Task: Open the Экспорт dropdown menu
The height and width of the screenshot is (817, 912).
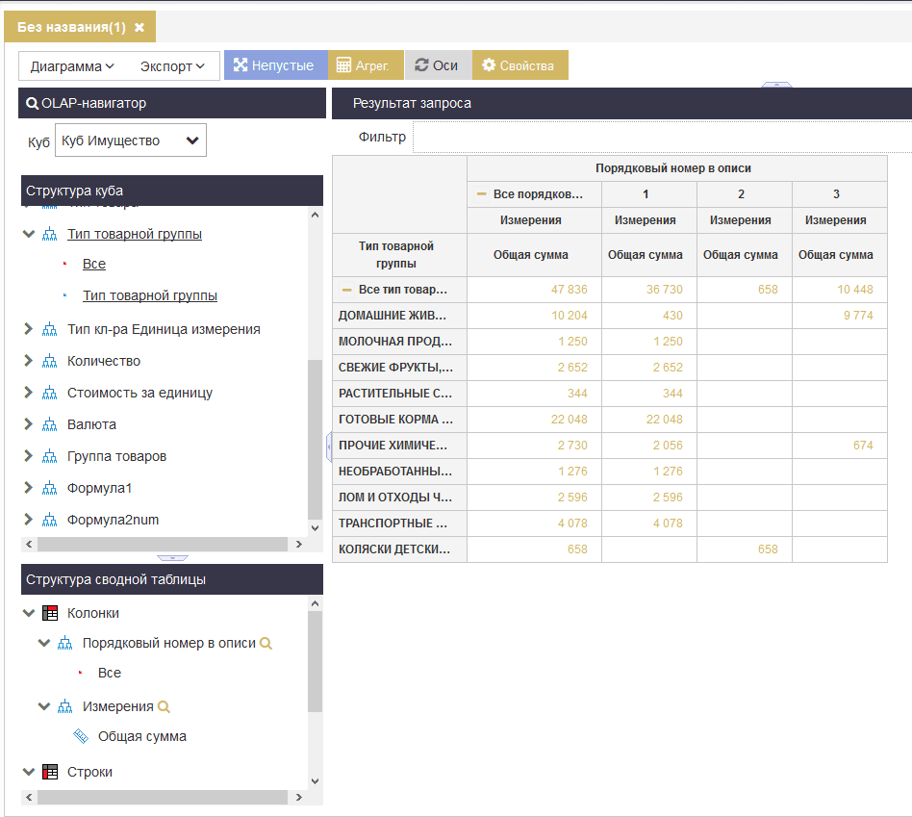Action: tap(172, 66)
